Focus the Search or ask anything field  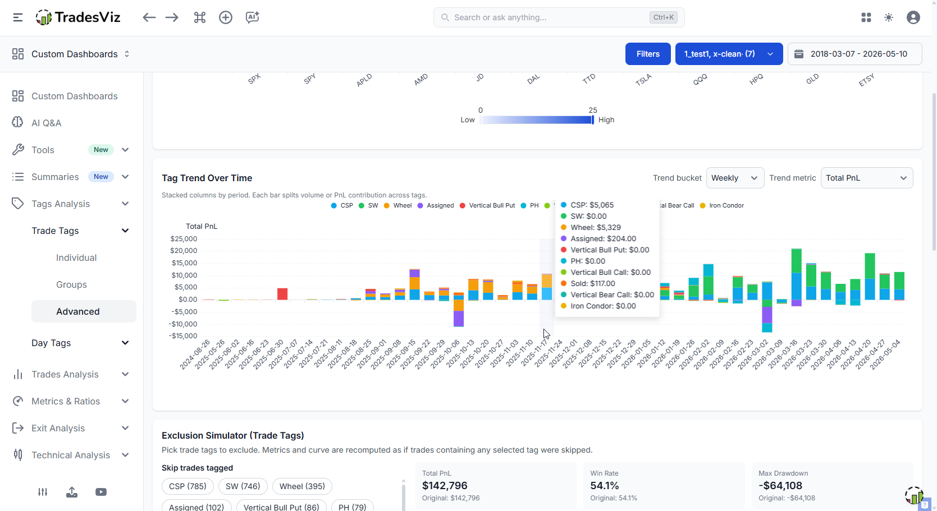[x=559, y=17]
